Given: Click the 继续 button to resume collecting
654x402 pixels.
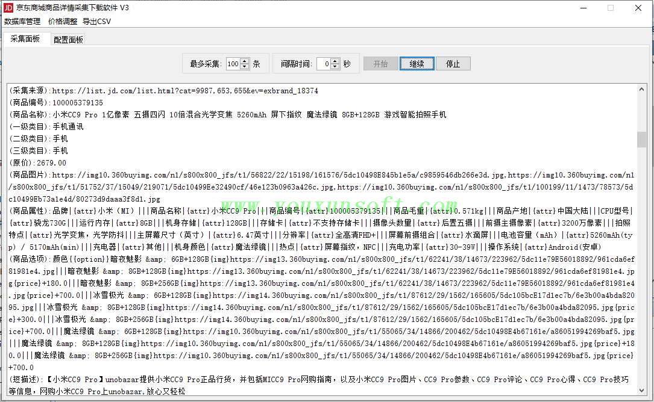Looking at the screenshot, I should 417,64.
